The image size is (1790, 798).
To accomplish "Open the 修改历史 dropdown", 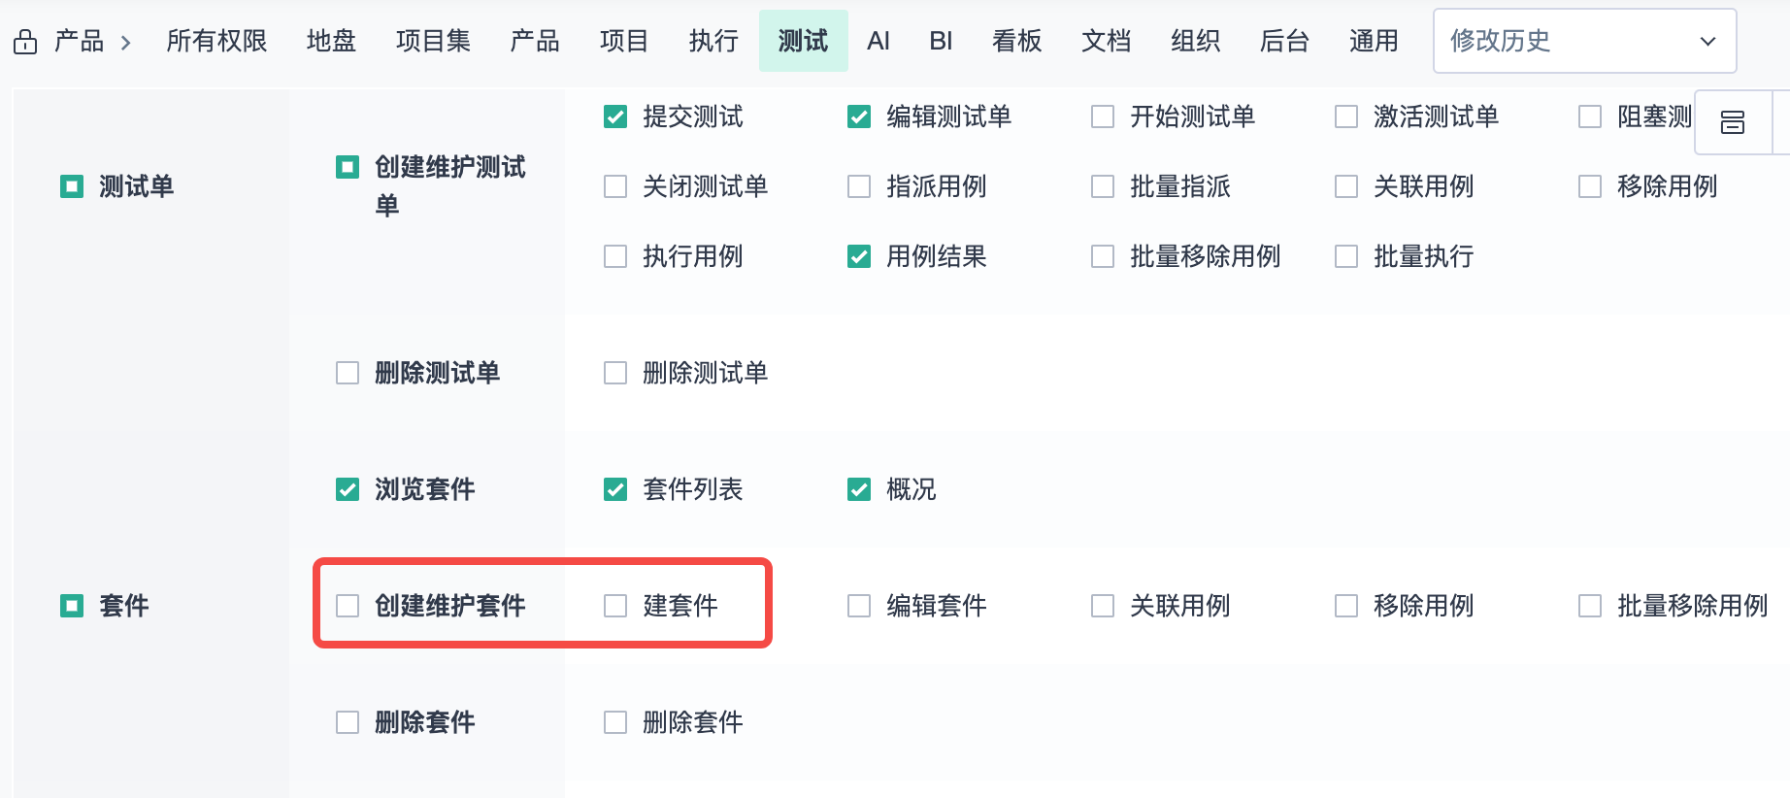I will coord(1583,41).
